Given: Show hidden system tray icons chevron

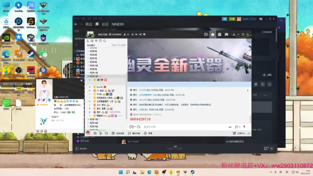Looking at the screenshot, I should coord(271,172).
